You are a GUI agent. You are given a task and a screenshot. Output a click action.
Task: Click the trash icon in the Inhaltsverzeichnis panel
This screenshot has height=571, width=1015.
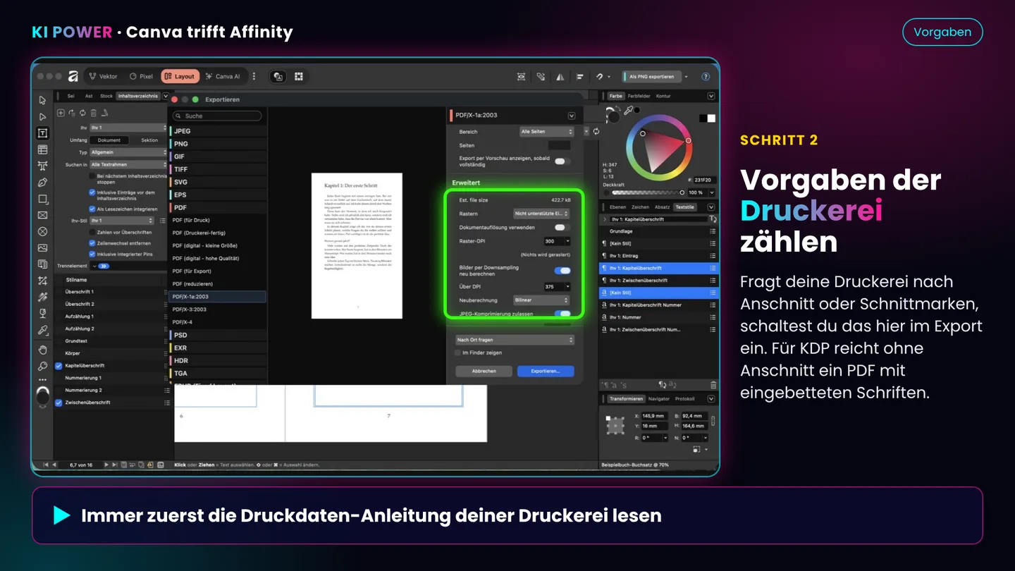(94, 112)
